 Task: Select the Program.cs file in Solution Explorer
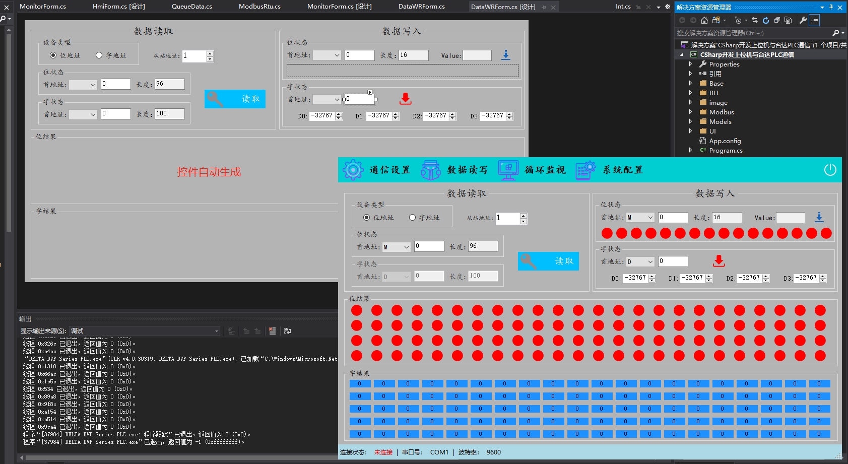[x=726, y=151]
